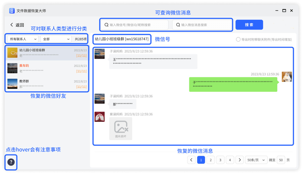Go to page 2 of messages
This screenshot has height=174, width=303.
click(x=211, y=160)
